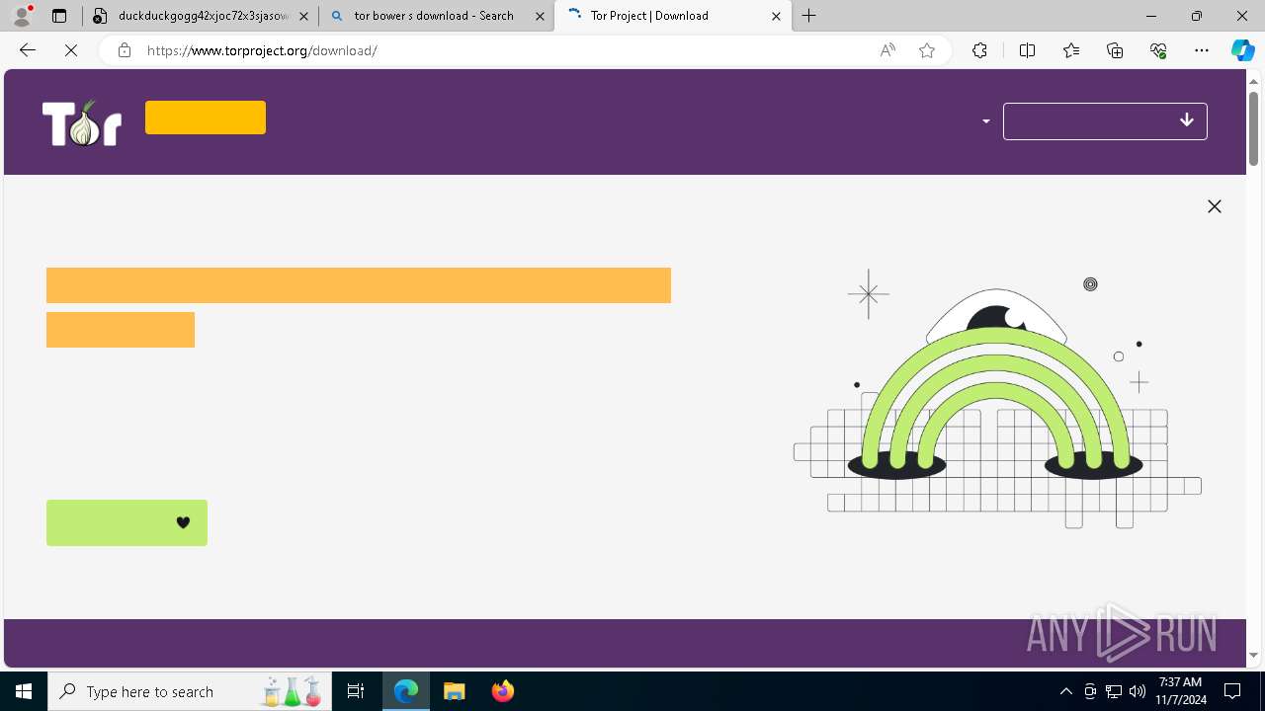
Task: Open a new browser tab
Action: [809, 16]
